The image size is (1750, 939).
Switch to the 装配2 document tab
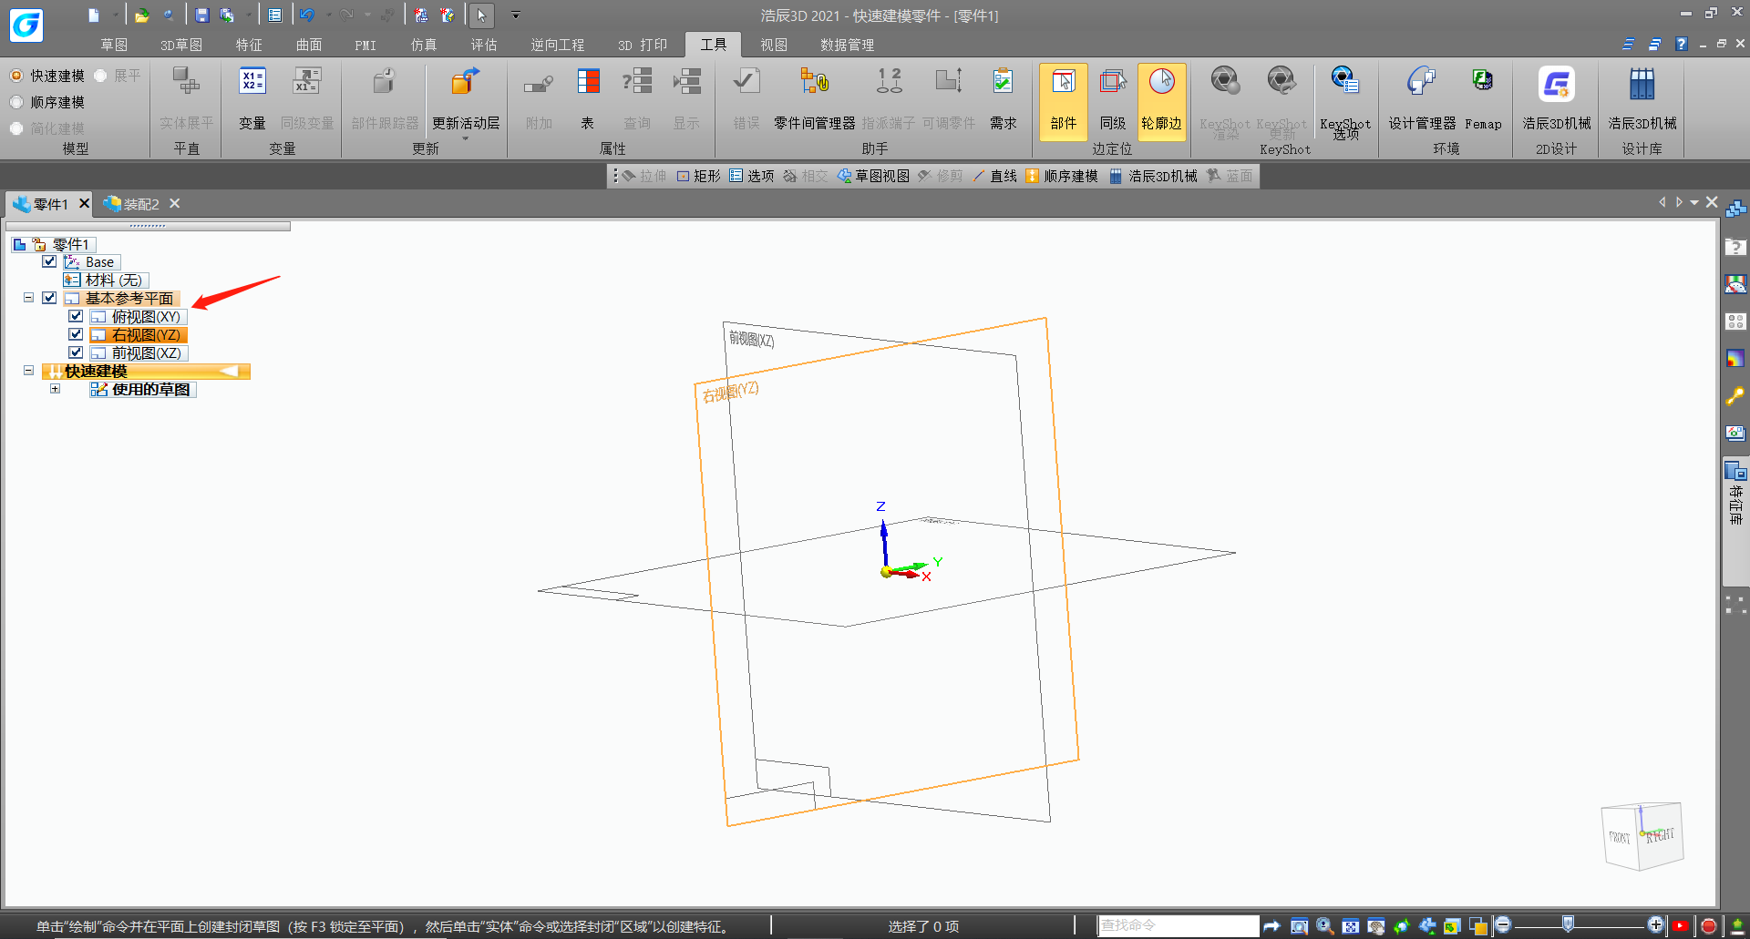(x=132, y=204)
